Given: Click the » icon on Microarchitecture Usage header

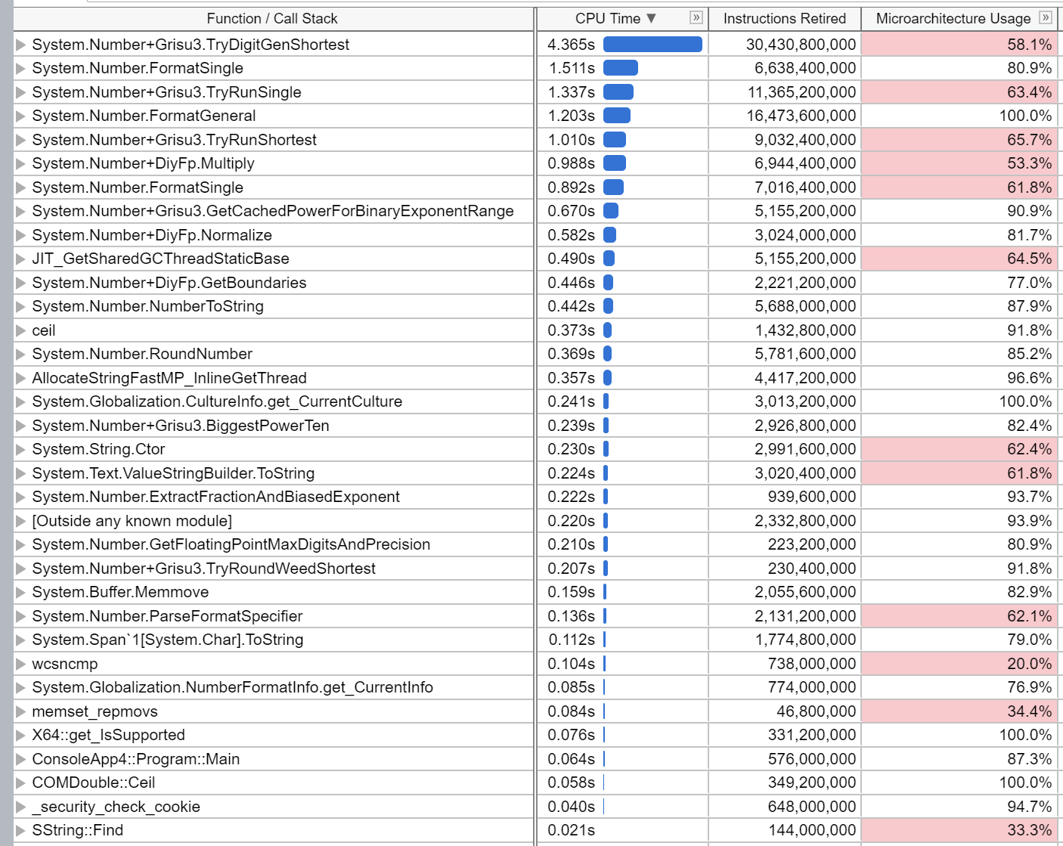Looking at the screenshot, I should point(1047,18).
